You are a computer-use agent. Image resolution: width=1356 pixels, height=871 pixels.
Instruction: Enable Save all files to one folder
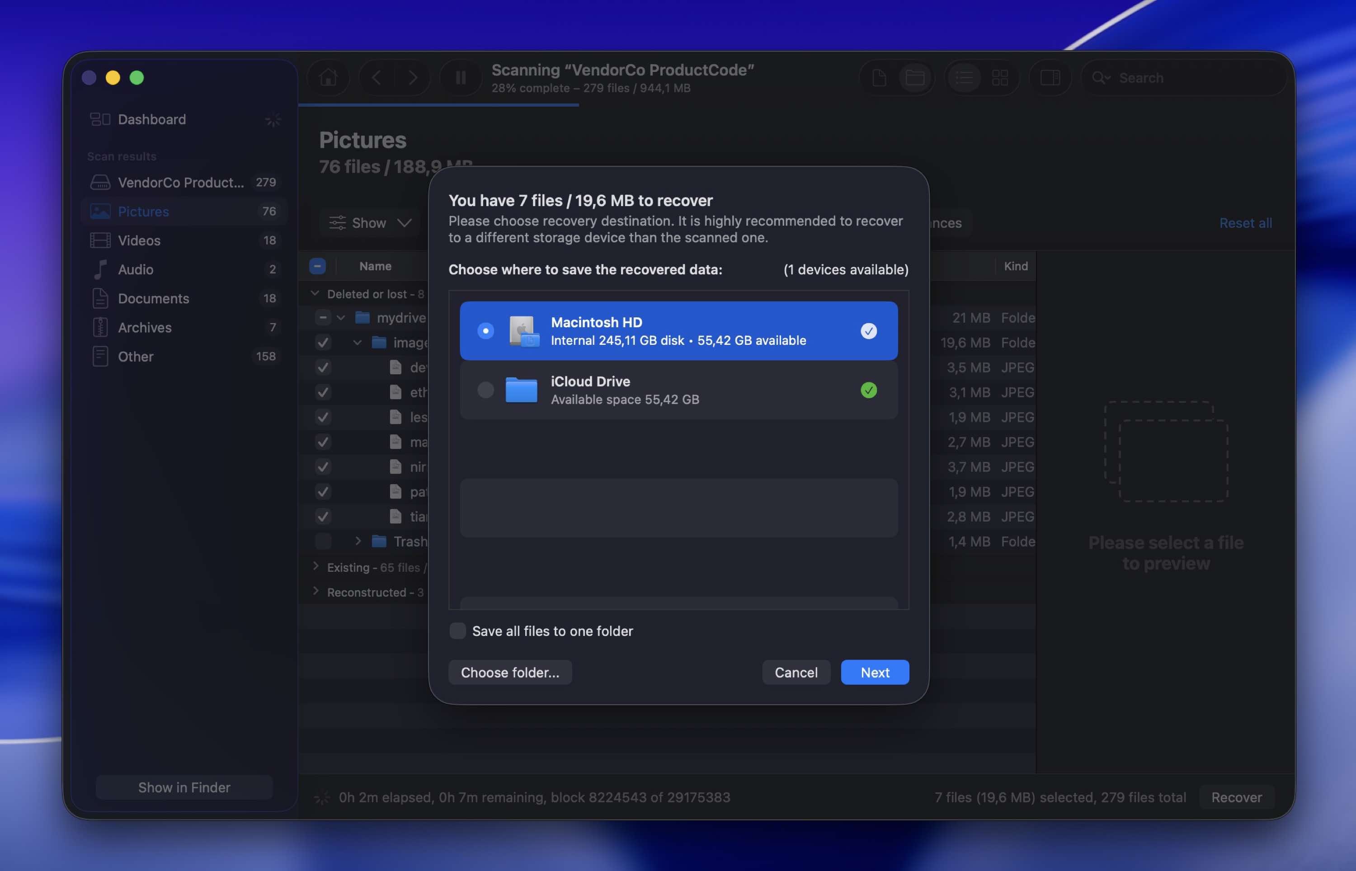click(457, 631)
